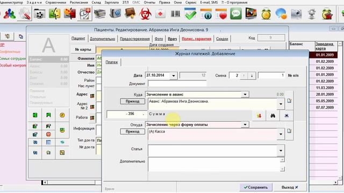This screenshot has height=193, width=344.
Task: Switch to the Врач tab
Action: click(173, 39)
